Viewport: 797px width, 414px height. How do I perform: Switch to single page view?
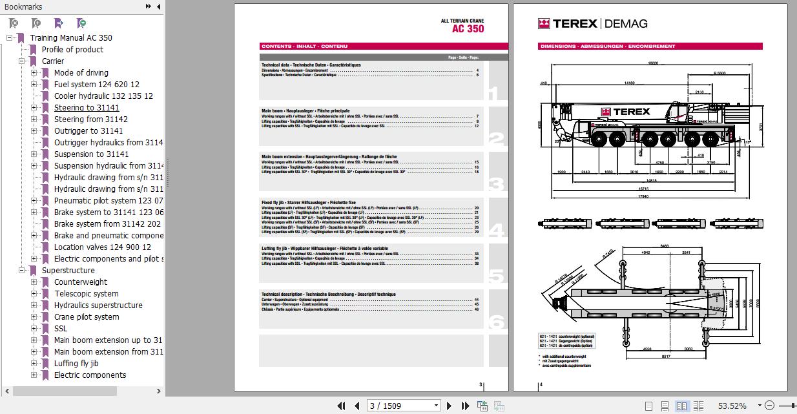[x=648, y=406]
